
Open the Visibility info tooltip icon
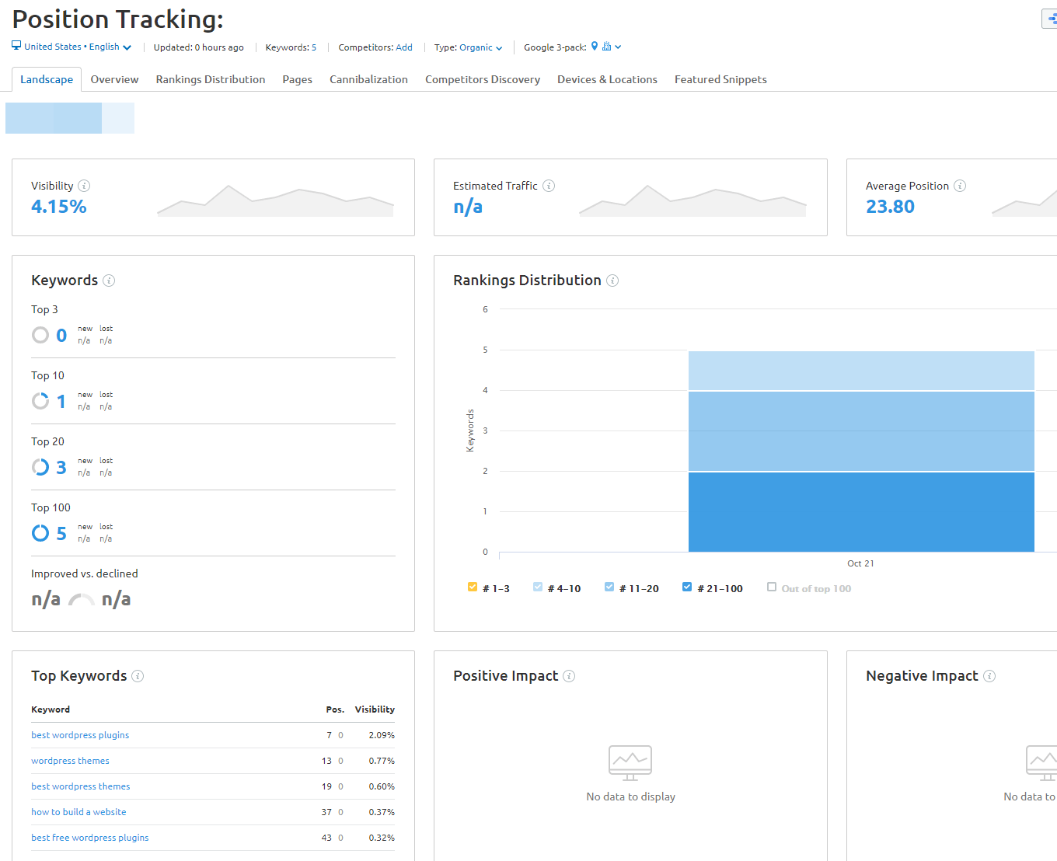coord(85,186)
